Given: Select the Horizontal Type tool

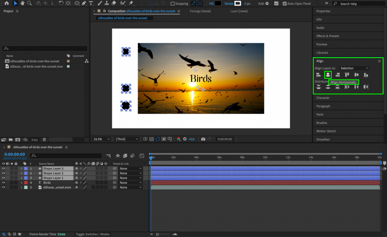Looking at the screenshot, I should 91,3.
